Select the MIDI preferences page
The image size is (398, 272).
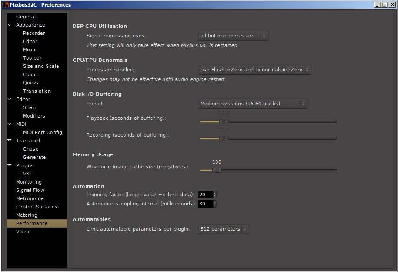[21, 124]
